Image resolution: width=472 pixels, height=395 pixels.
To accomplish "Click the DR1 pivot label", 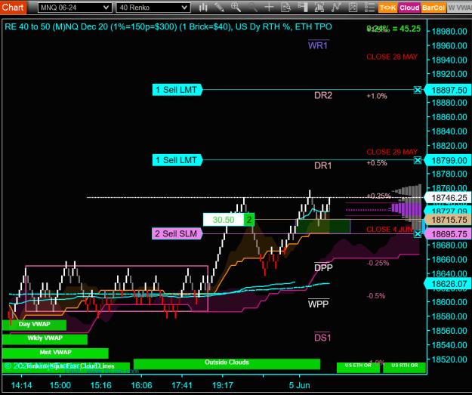I will tap(323, 166).
